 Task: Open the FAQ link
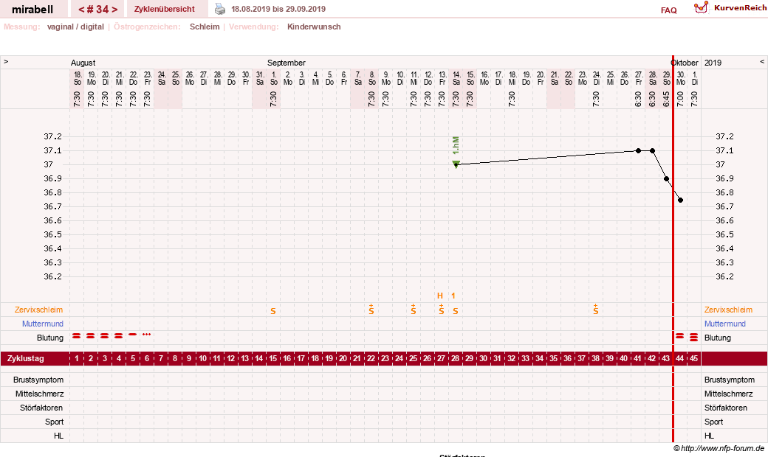(668, 10)
